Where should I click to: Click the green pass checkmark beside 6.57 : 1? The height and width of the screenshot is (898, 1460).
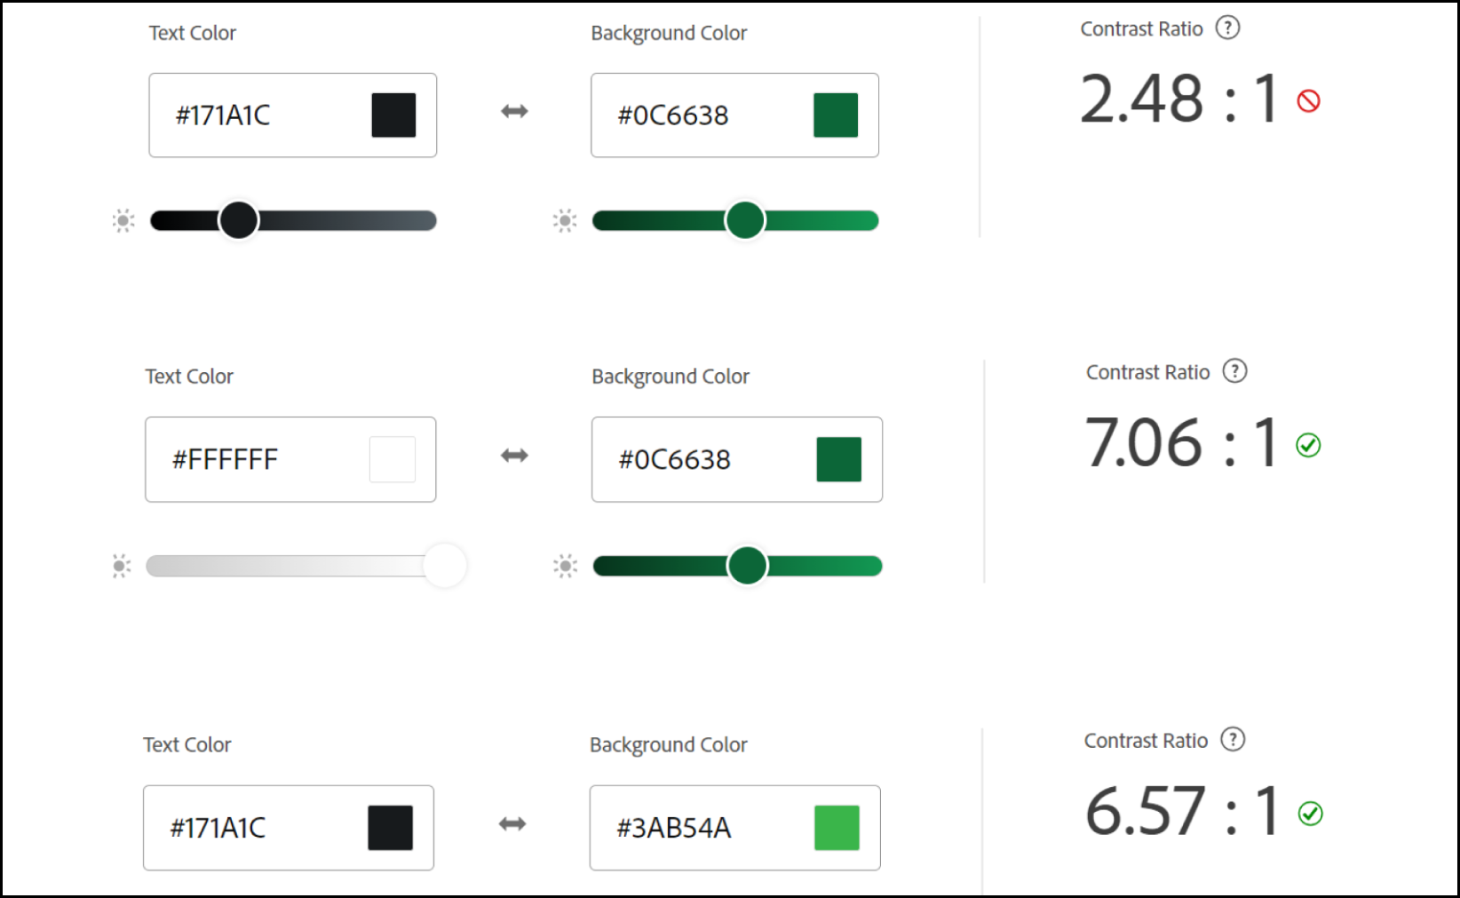click(1310, 814)
